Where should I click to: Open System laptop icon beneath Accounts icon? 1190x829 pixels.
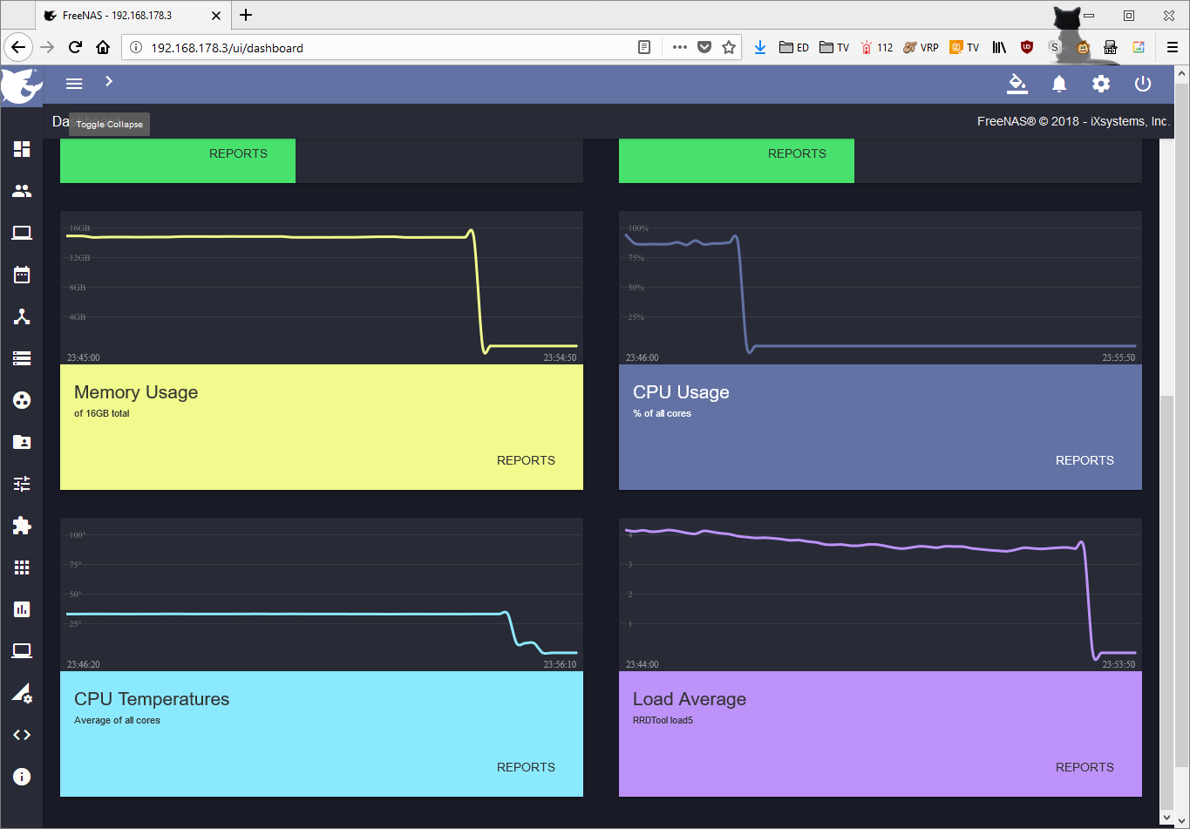pyautogui.click(x=22, y=233)
